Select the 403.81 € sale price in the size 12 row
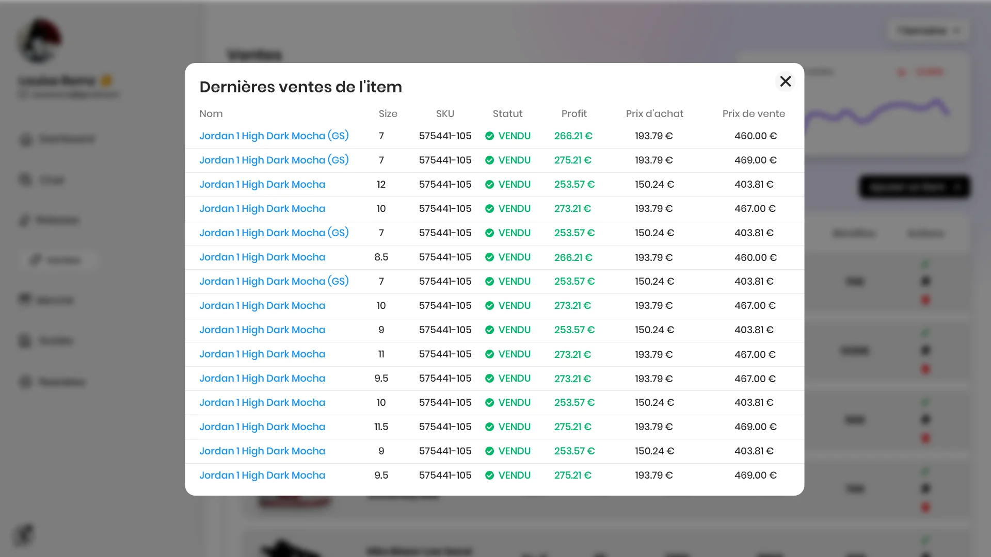991x557 pixels. click(754, 185)
